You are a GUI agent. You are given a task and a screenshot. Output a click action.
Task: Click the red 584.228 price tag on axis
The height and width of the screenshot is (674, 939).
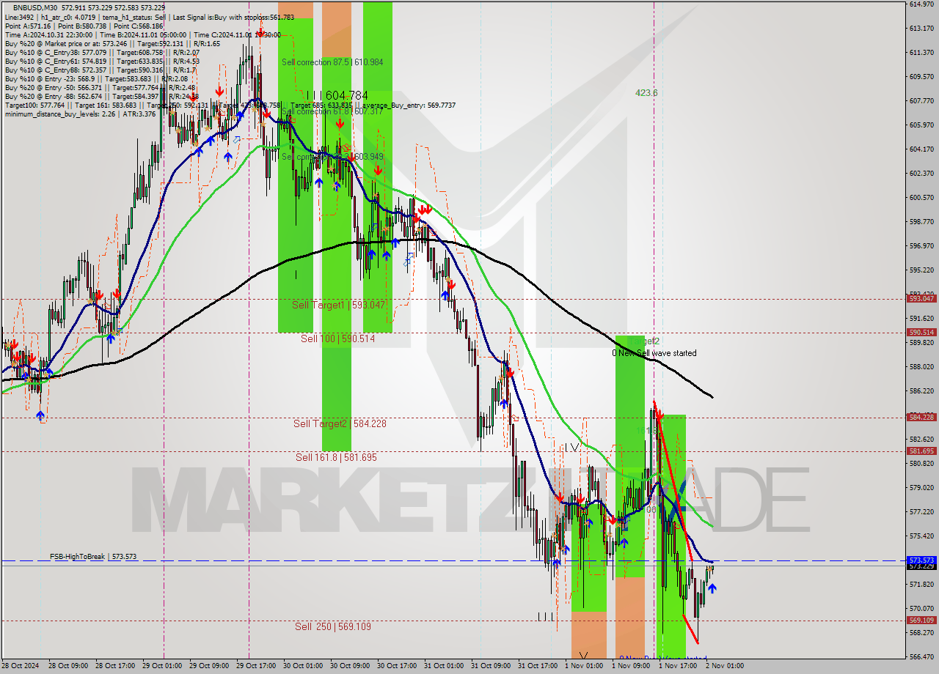click(x=921, y=417)
